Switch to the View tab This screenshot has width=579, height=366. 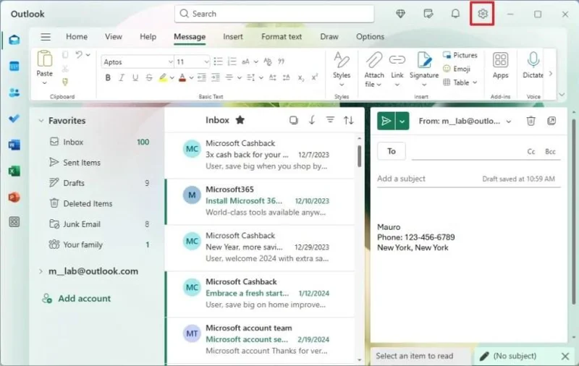[114, 36]
